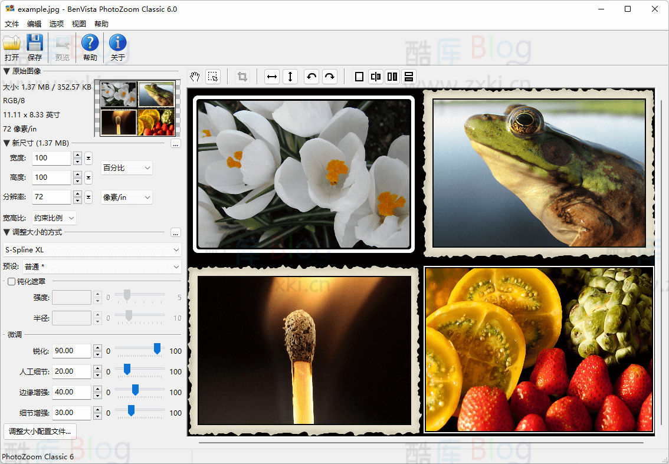
Task: Click the width (宽度) input field
Action: click(52, 158)
